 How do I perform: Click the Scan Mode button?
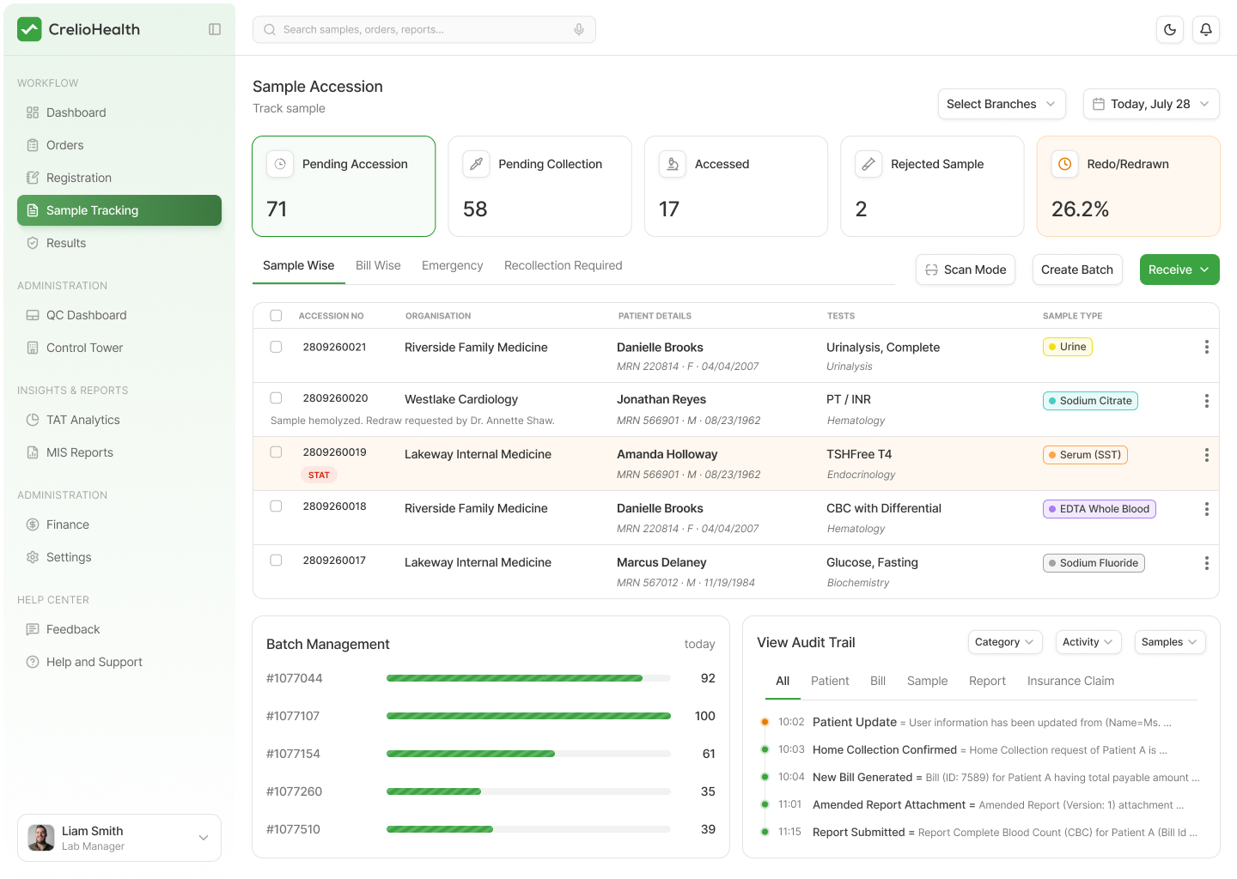point(966,270)
